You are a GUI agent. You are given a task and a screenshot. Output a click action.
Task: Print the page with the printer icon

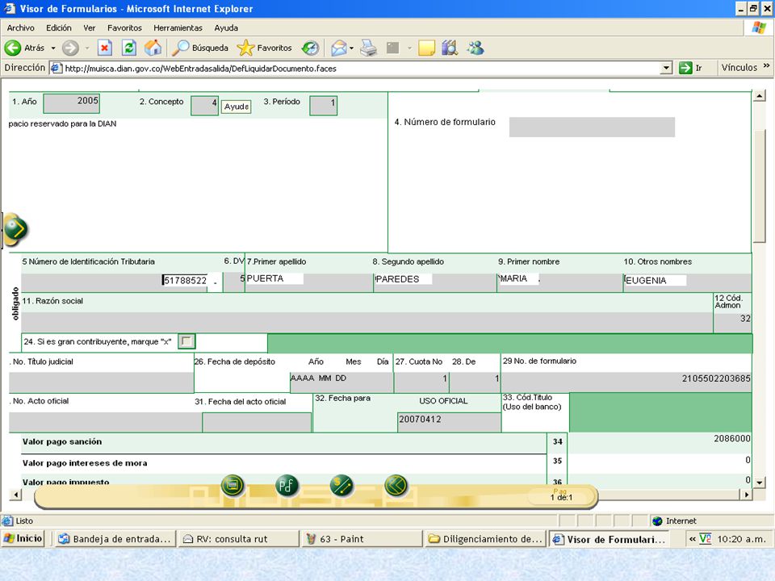click(x=368, y=48)
